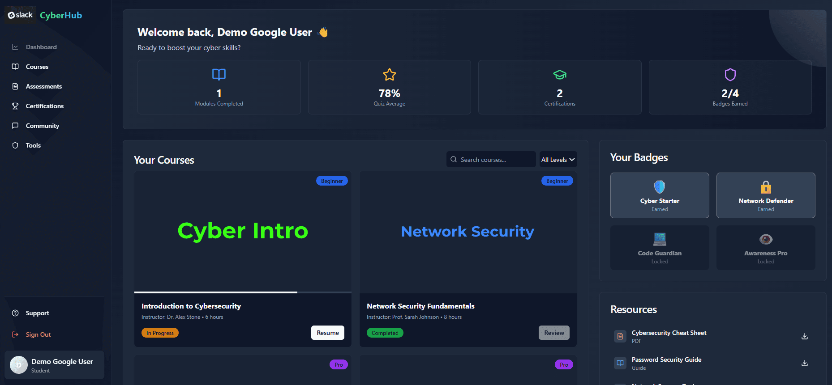Click the Beginner tag on Network Security

pyautogui.click(x=557, y=181)
